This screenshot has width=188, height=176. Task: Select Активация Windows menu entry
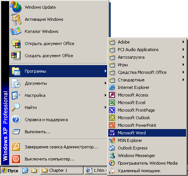point(58,19)
